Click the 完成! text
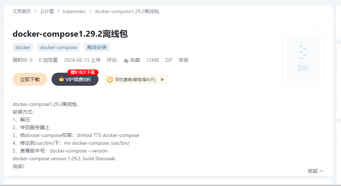The image size is (341, 186). (x=18, y=167)
